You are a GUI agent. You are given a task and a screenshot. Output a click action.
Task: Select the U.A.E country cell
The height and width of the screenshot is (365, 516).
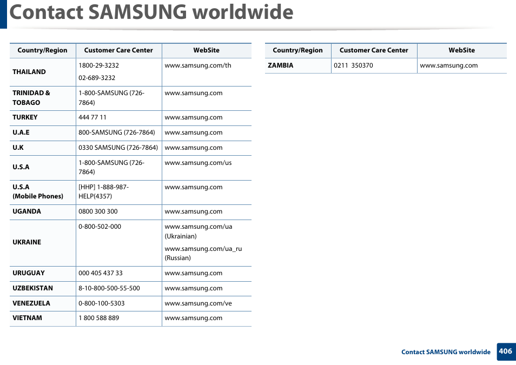(x=43, y=133)
